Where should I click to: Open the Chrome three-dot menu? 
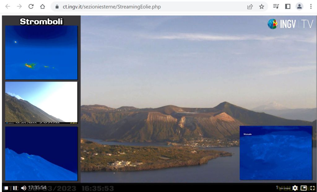(311, 7)
